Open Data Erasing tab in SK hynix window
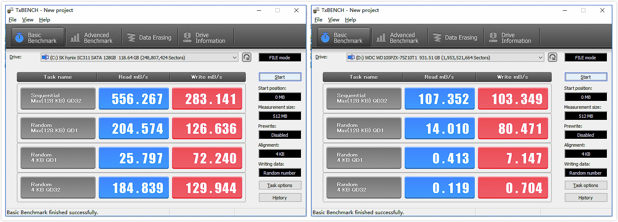 [x=149, y=38]
